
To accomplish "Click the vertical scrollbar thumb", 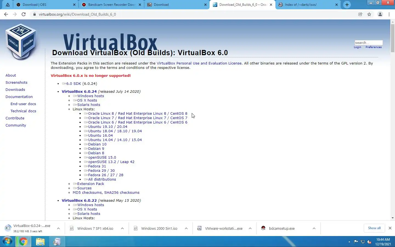I will tap(393, 38).
